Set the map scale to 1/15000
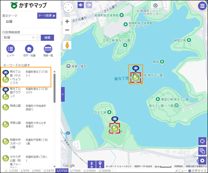 (89, 171)
